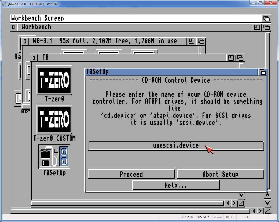Click the T0SetUp dialog title bar

tap(172, 72)
